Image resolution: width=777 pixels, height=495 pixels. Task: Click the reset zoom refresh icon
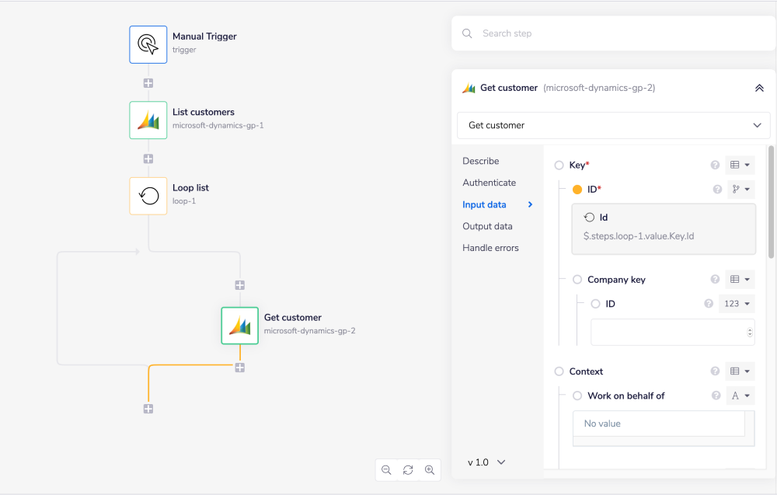pos(408,470)
